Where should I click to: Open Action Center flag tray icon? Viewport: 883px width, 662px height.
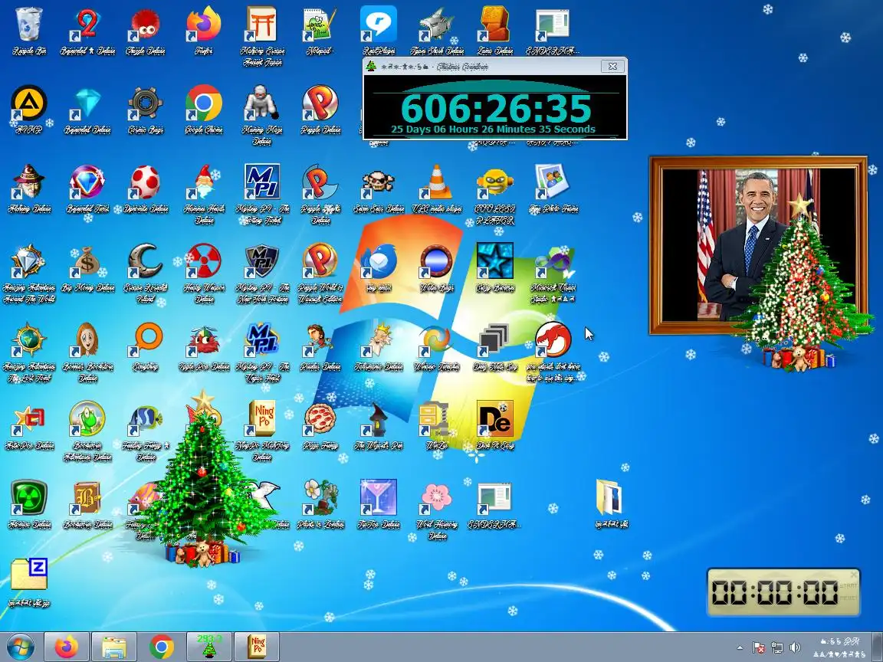tap(759, 647)
